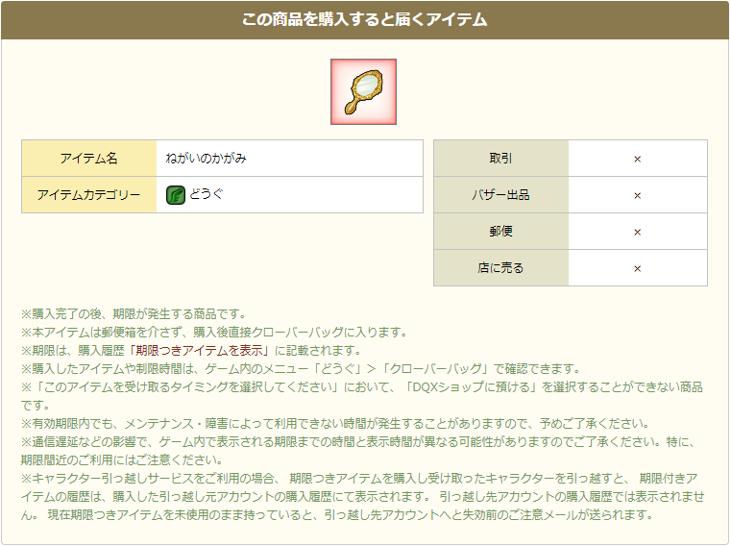Click the 店に売る label cell
Image resolution: width=731 pixels, height=546 pixels.
coord(501,267)
